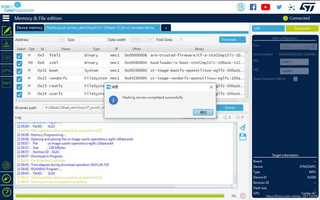Clear the log with broom icon

(243, 127)
